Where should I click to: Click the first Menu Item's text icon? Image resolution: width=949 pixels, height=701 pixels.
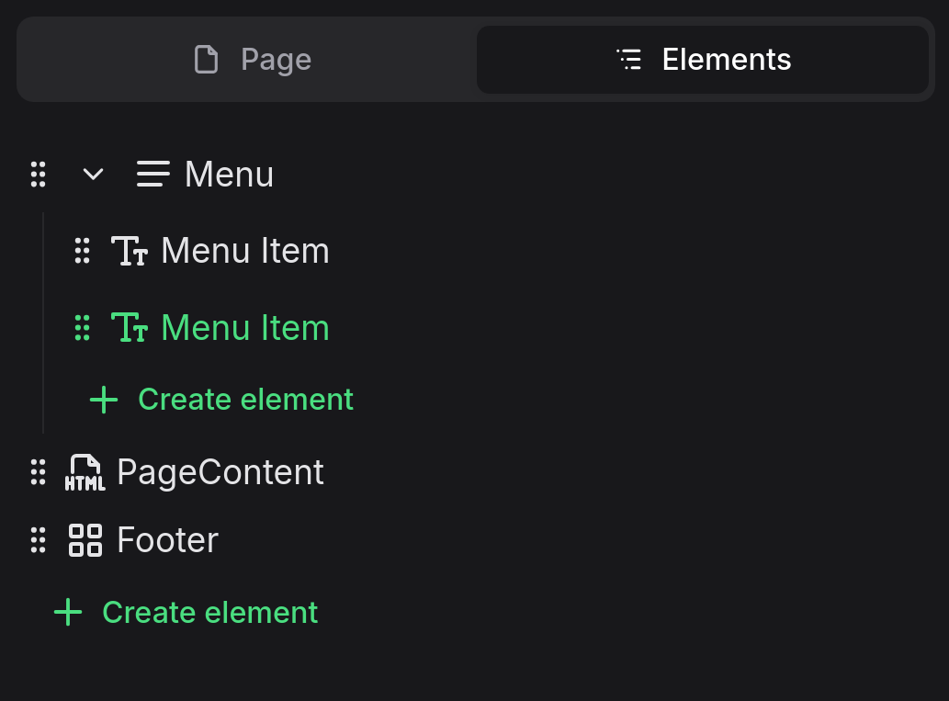tap(130, 251)
